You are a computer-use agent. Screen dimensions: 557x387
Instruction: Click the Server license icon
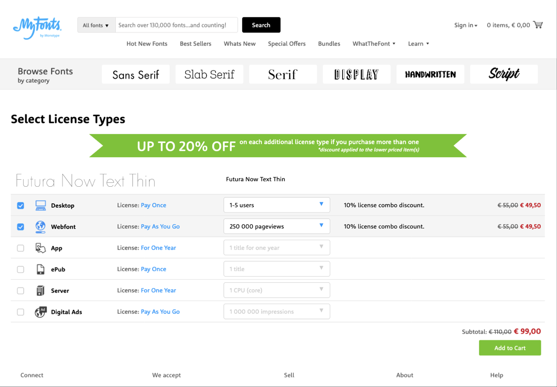(40, 291)
